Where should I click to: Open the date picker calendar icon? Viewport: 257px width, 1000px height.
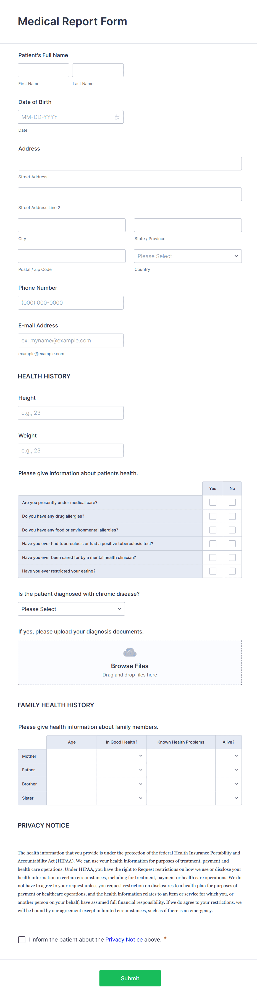pyautogui.click(x=117, y=116)
